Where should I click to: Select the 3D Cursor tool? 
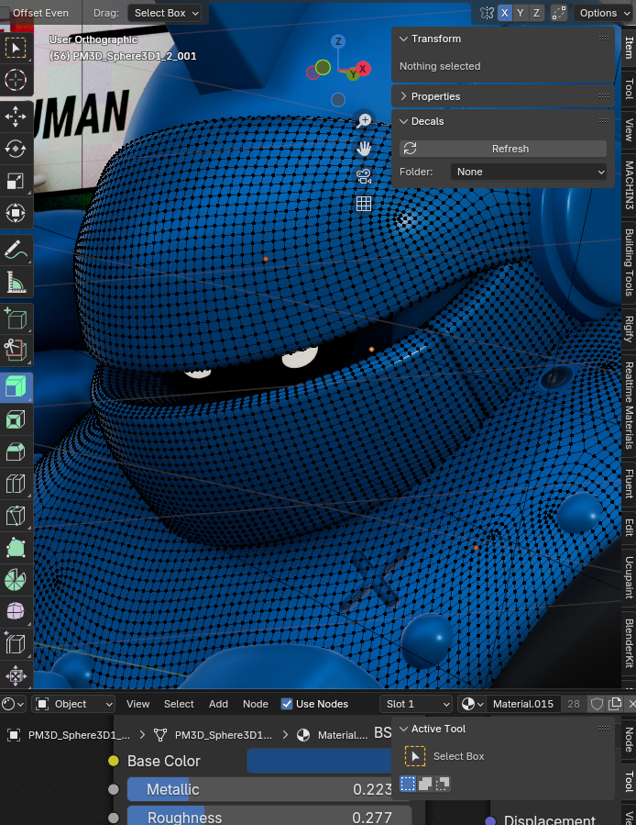point(16,80)
